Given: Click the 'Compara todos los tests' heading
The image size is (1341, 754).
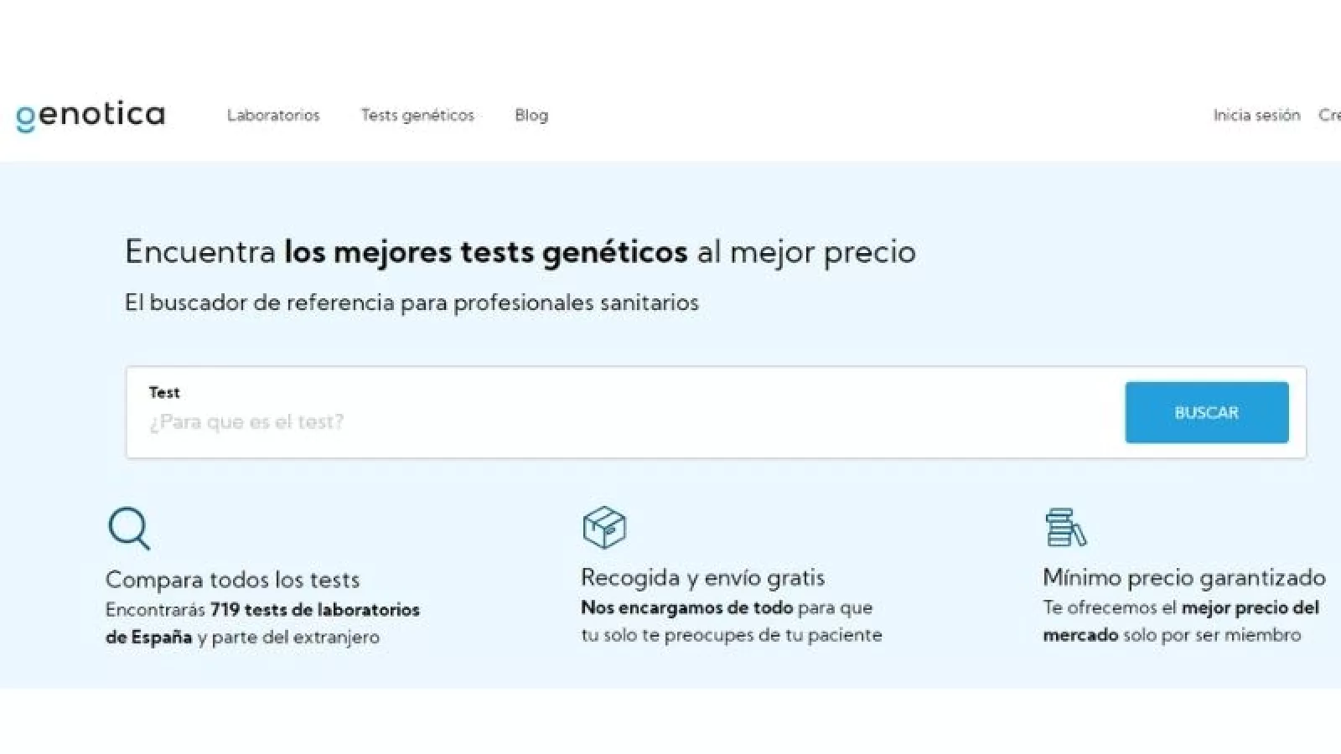Looking at the screenshot, I should click(x=232, y=580).
